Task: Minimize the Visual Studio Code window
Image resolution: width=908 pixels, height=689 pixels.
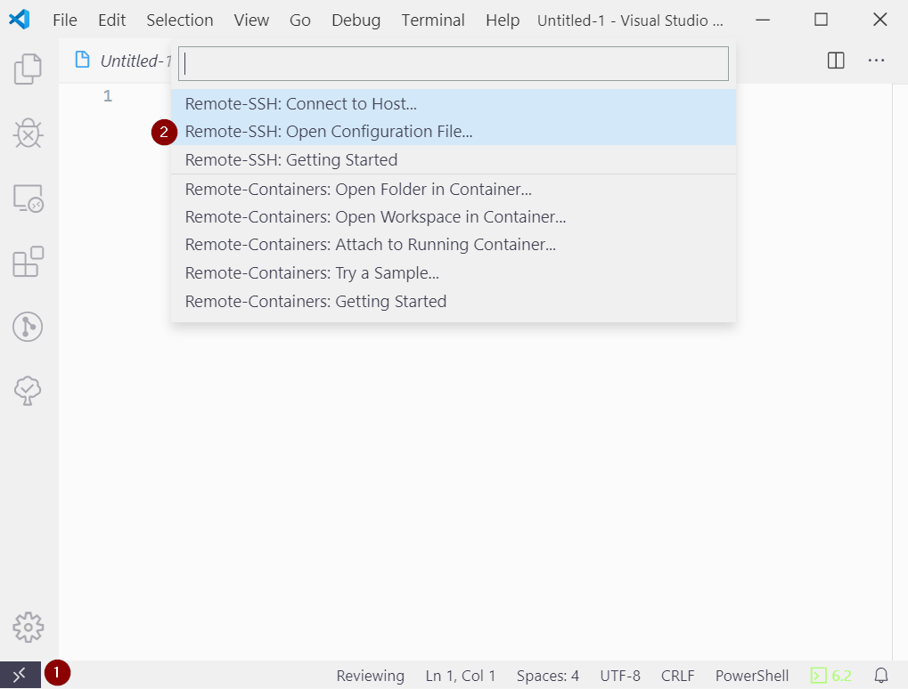Action: (764, 20)
